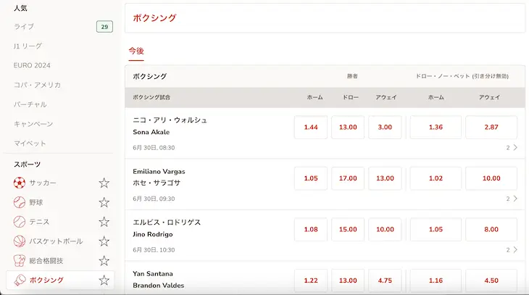
Task: Open EURO 2024 in the sidebar
Action: pos(32,65)
